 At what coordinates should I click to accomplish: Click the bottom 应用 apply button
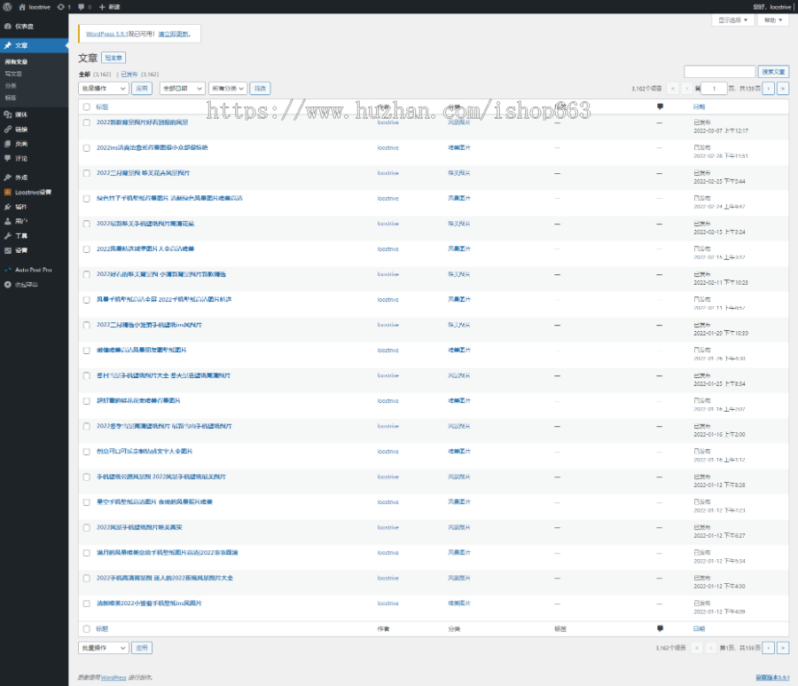(142, 648)
